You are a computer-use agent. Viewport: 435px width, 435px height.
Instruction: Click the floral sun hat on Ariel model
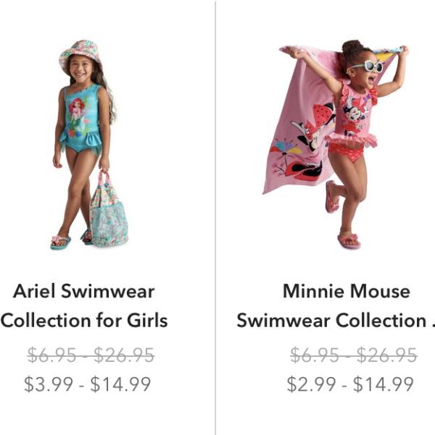click(79, 54)
